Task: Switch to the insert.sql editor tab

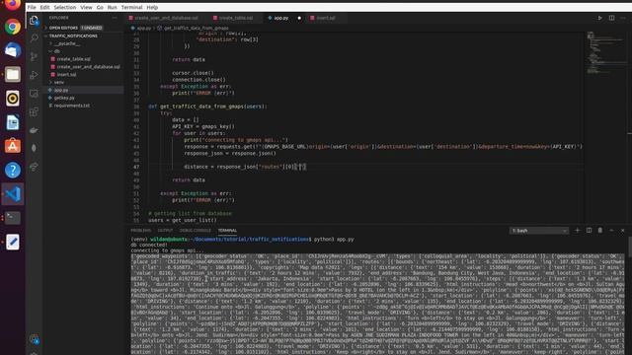Action: (326, 18)
